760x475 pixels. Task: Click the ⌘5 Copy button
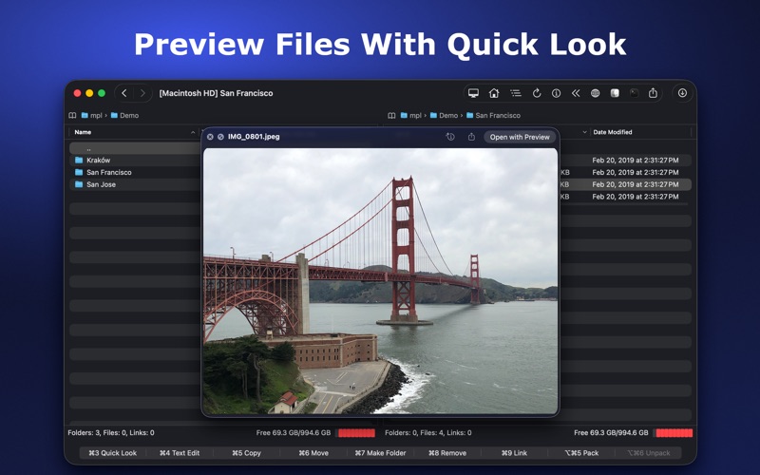[246, 453]
